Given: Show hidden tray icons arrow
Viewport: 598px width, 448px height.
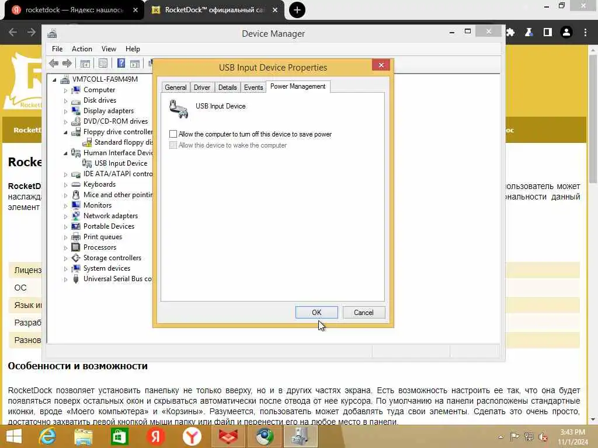Looking at the screenshot, I should tap(500, 436).
